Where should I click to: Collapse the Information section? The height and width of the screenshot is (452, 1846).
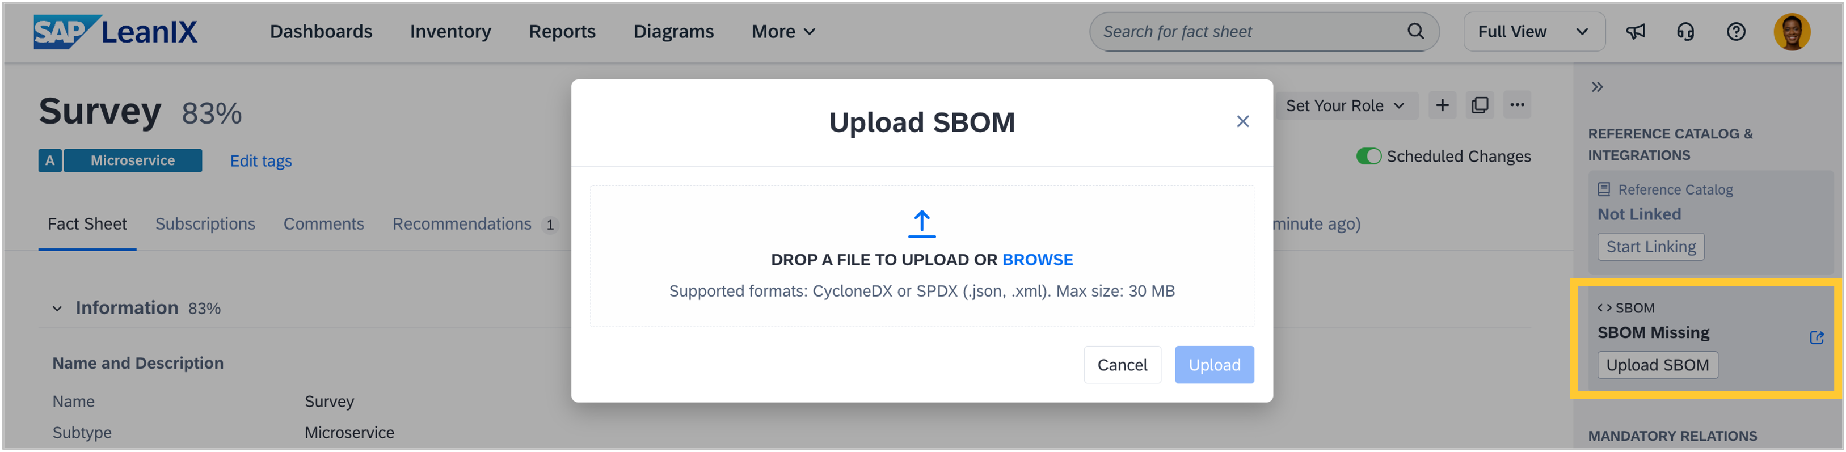coord(57,309)
